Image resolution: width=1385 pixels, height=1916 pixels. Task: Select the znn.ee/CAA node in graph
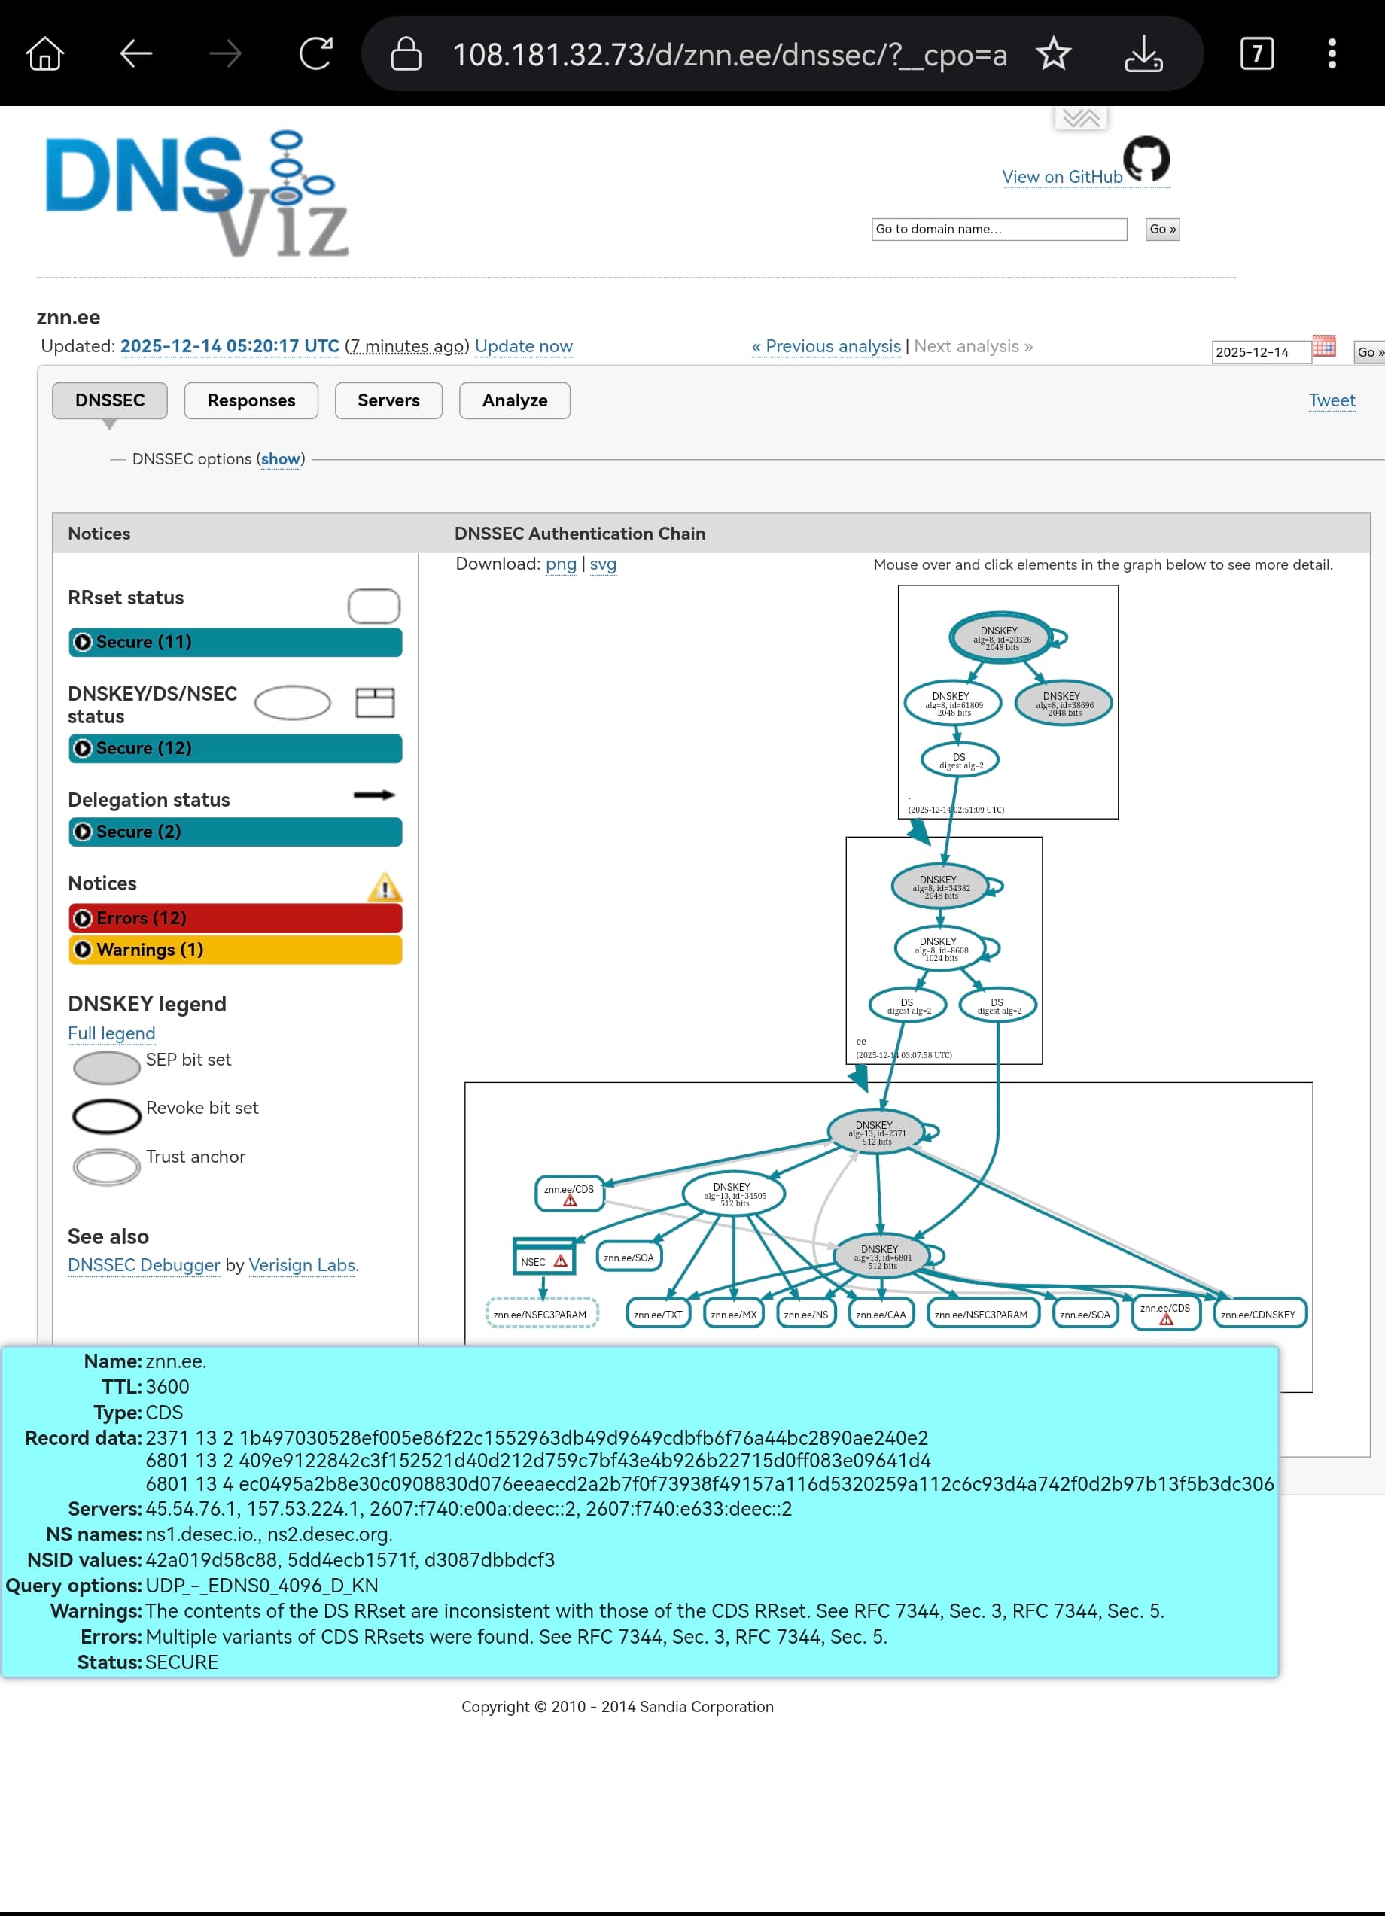880,1315
